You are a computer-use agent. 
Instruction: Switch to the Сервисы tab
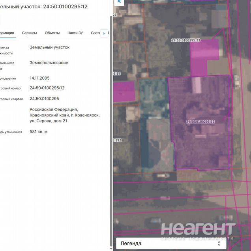point(30,33)
